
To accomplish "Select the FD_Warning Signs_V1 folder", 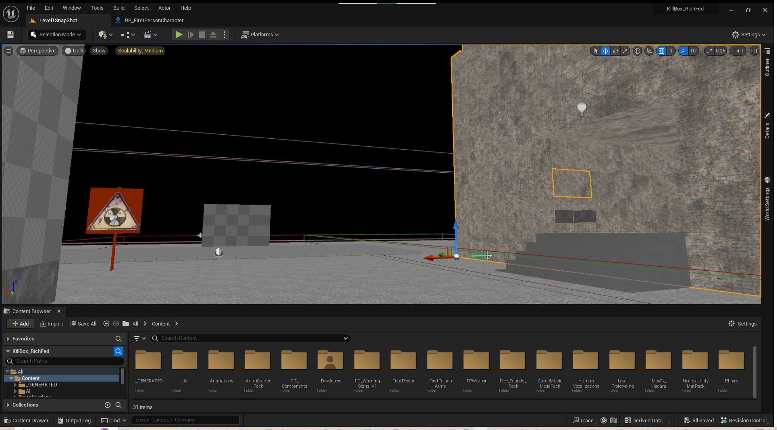I will pyautogui.click(x=367, y=370).
